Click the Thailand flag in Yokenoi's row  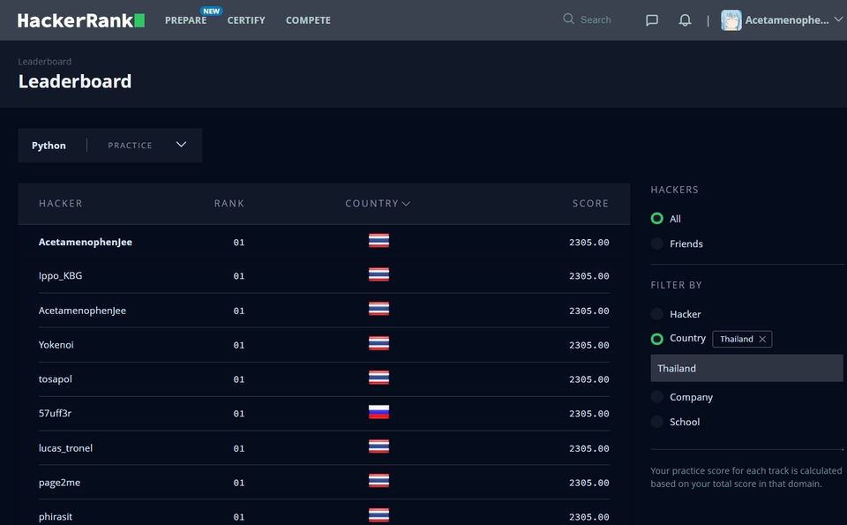coord(379,343)
